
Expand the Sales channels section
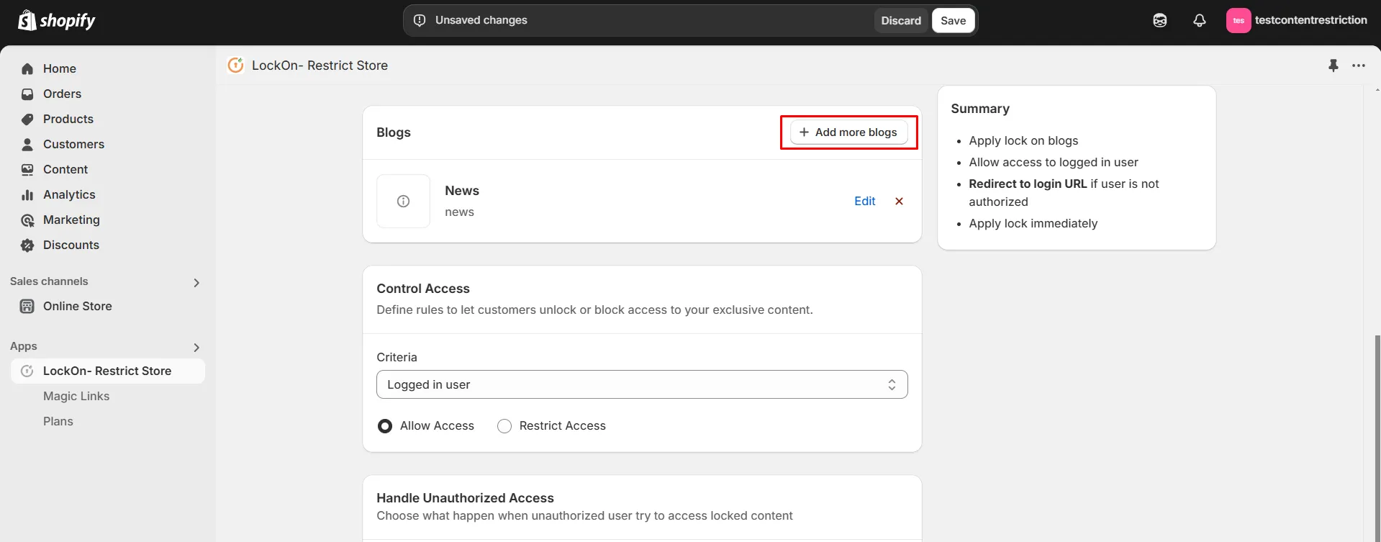click(x=196, y=283)
